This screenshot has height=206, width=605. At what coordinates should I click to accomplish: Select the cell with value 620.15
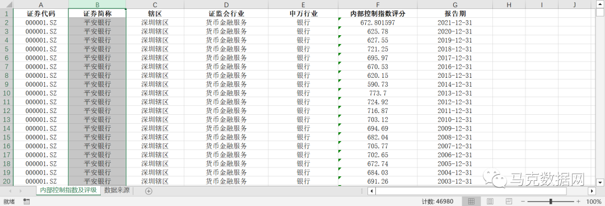pos(378,75)
